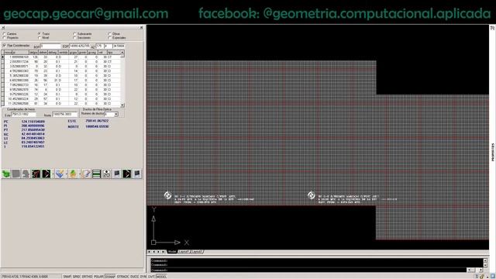The width and height of the screenshot is (496, 279).
Task: Close the side panel with its X button
Action: coord(141,28)
